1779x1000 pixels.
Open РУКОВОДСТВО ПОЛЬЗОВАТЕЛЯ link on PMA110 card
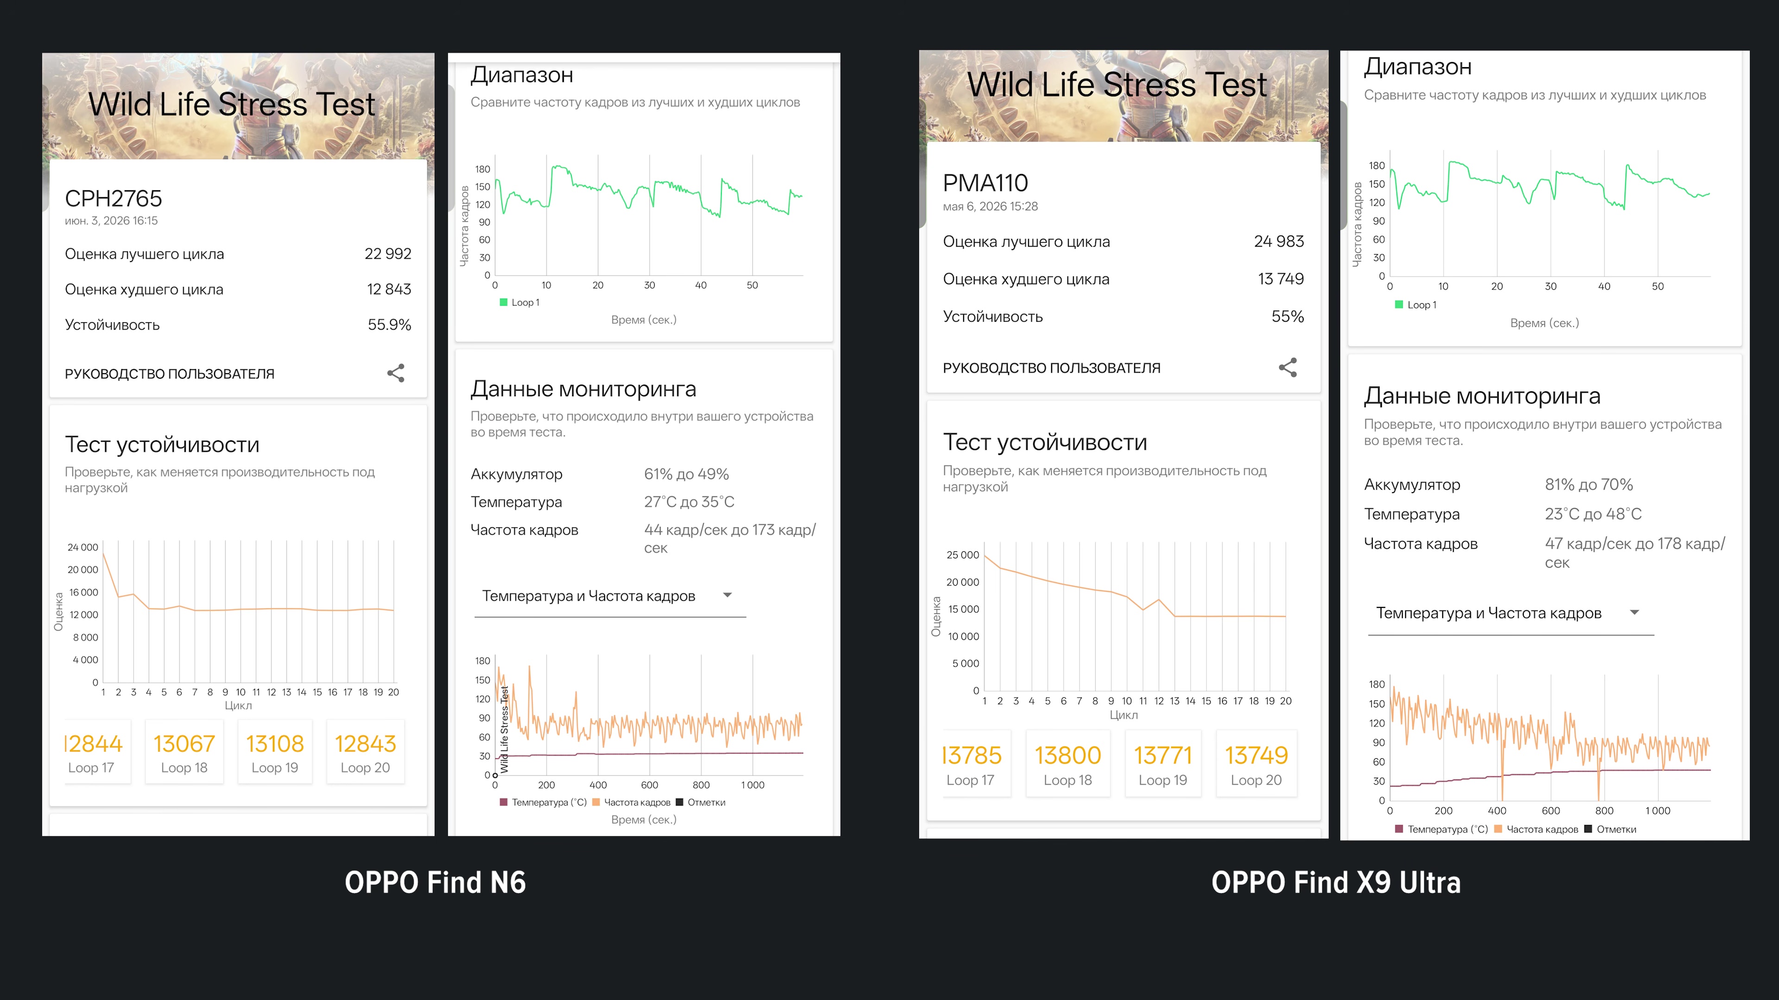point(1051,368)
